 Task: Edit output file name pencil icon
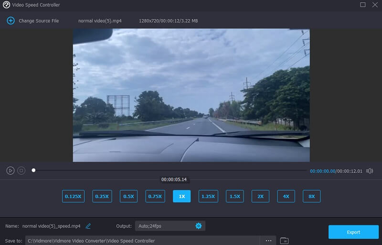[88, 226]
